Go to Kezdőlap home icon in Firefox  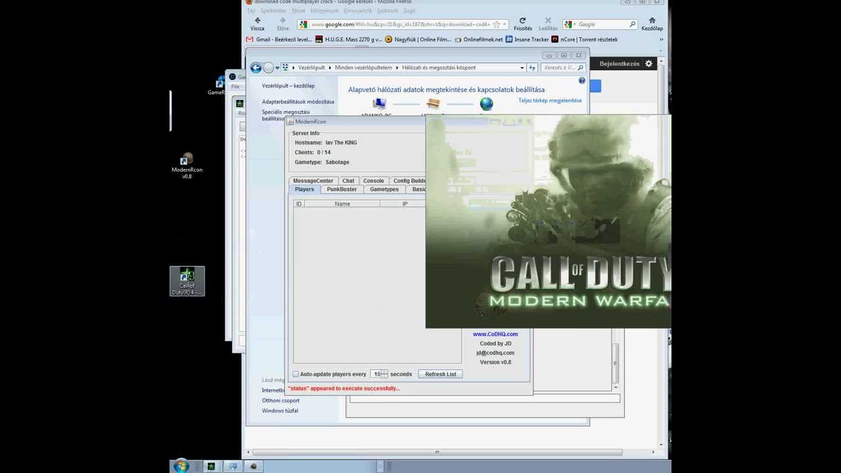(652, 20)
